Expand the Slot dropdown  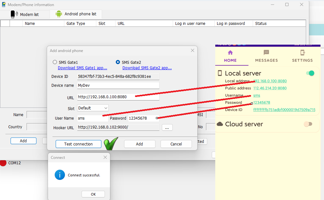[93, 108]
